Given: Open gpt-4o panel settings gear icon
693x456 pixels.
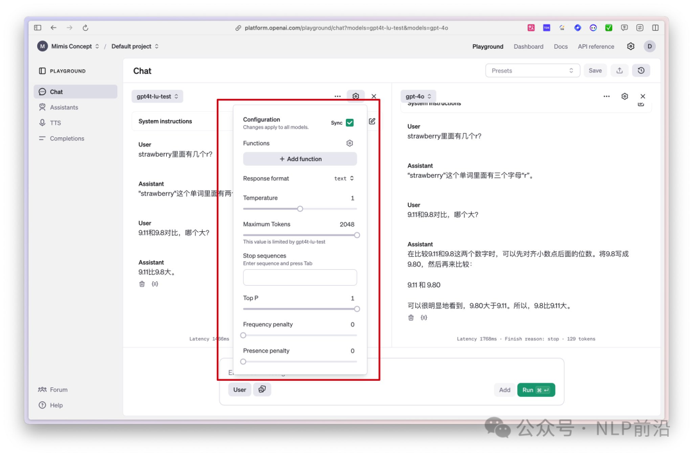Looking at the screenshot, I should tap(624, 96).
